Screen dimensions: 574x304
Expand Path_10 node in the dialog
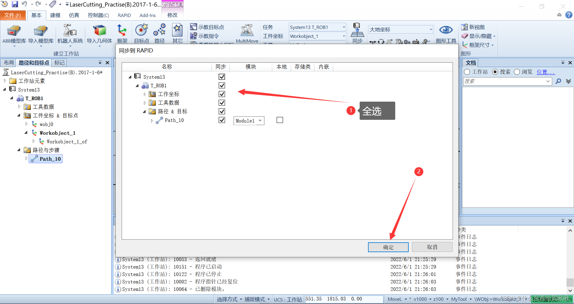[x=152, y=121]
